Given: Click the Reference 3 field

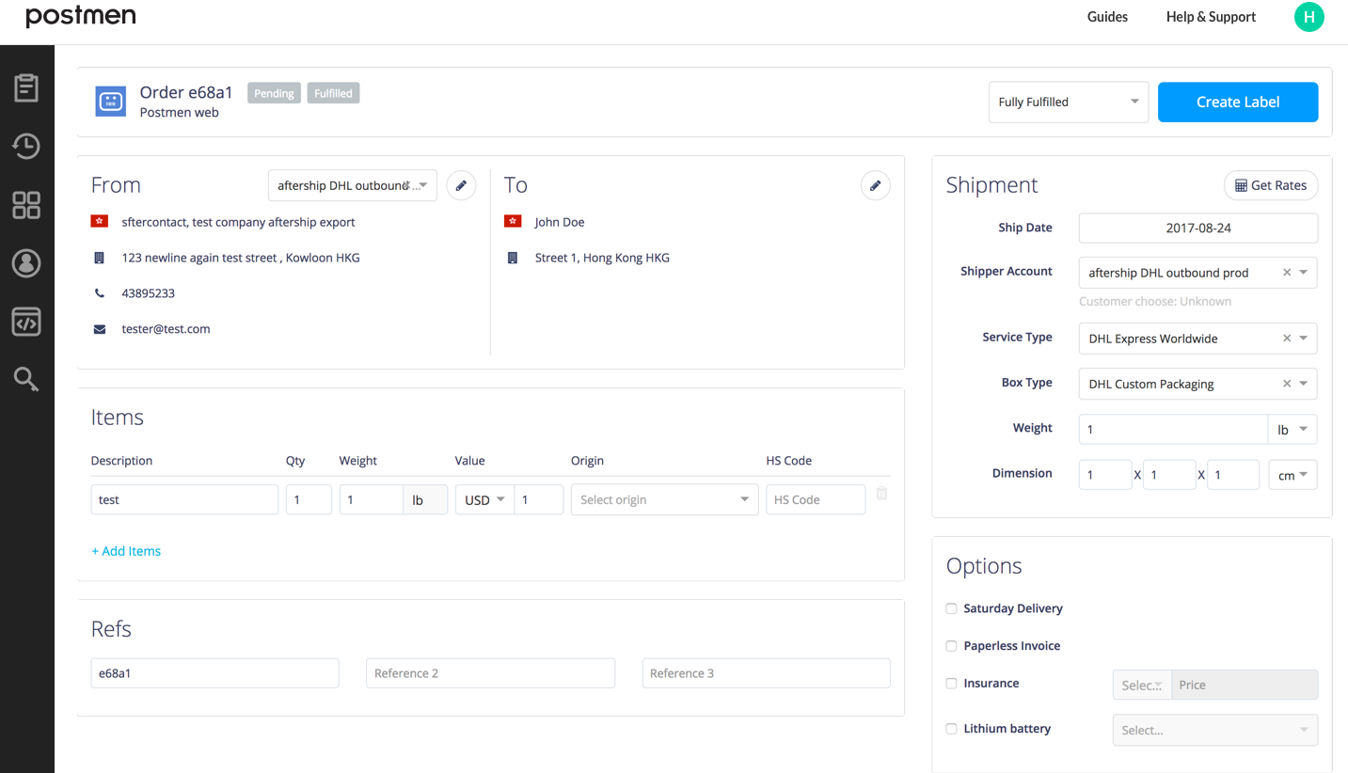Looking at the screenshot, I should point(766,673).
